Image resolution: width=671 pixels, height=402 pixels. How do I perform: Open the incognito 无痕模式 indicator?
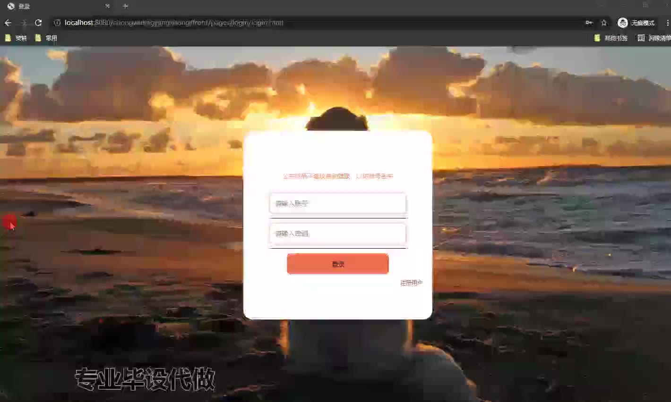click(636, 23)
